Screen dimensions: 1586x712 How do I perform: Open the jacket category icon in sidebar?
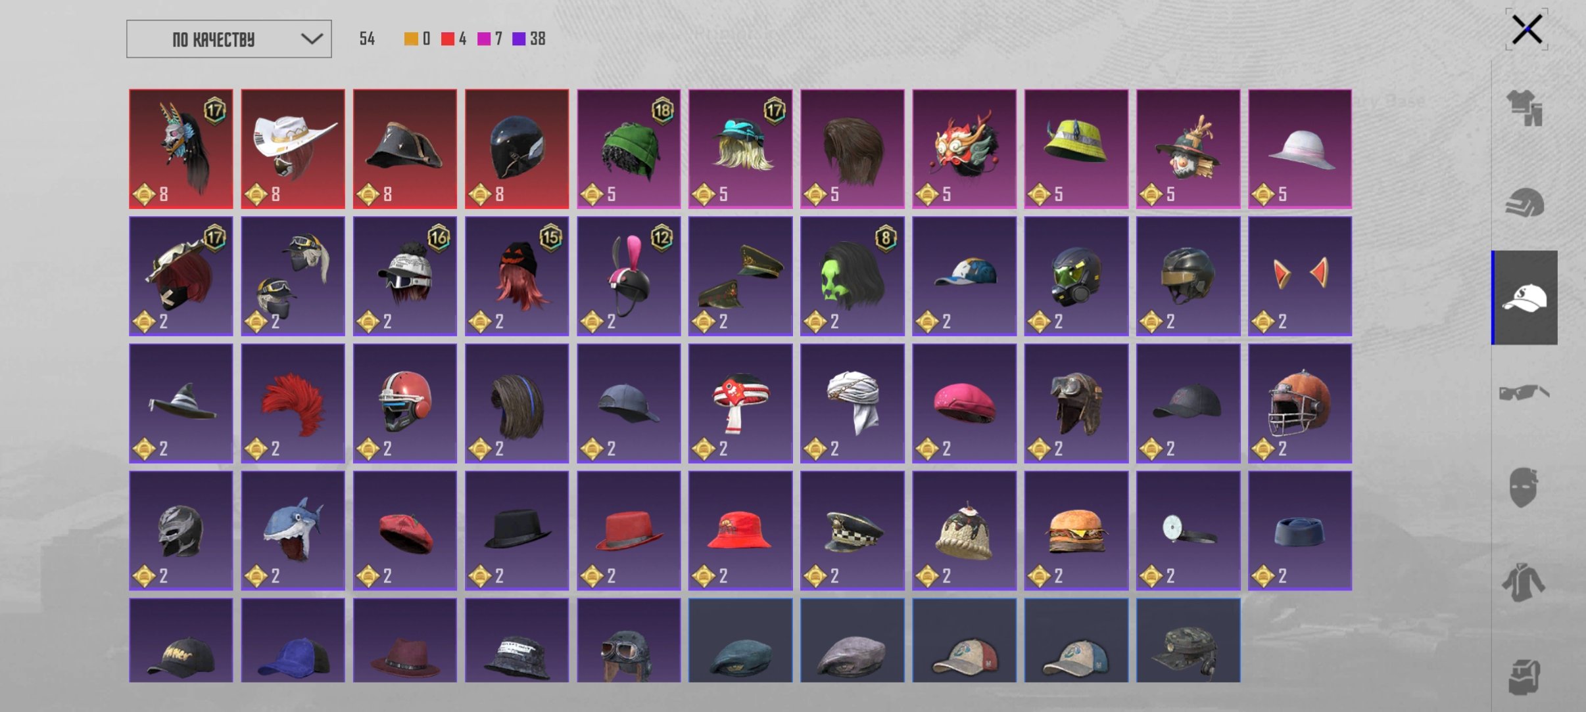1525,582
